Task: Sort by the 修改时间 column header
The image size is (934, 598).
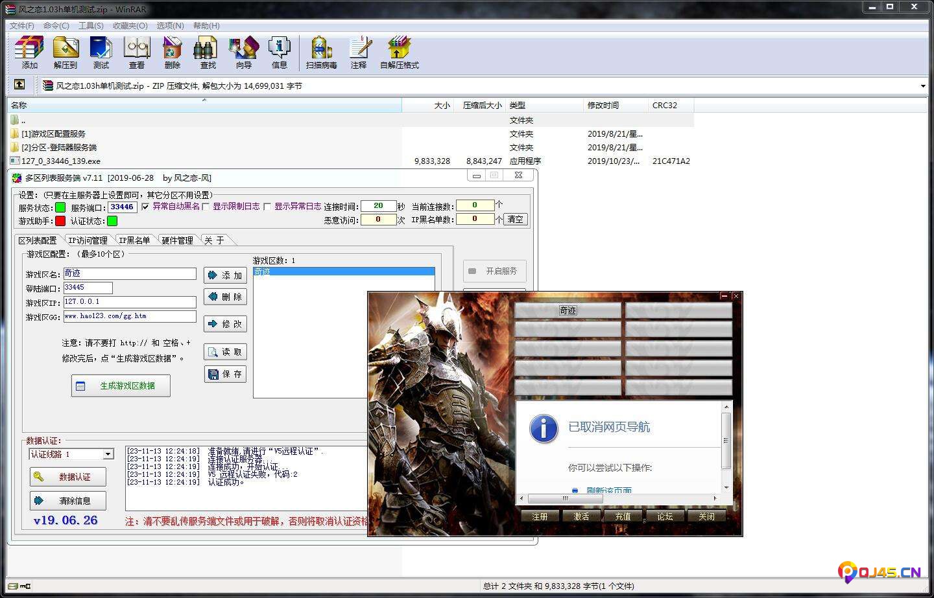Action: coord(616,105)
